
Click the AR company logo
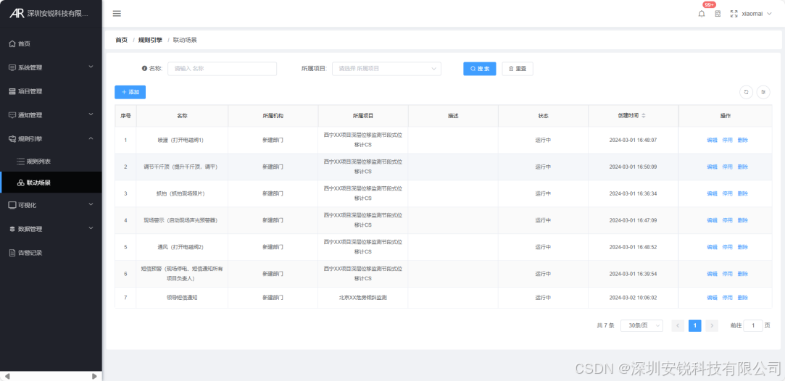point(17,14)
